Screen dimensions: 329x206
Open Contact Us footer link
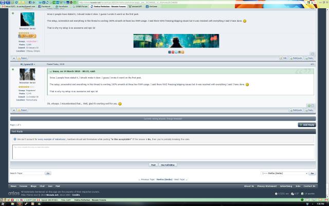309,186
